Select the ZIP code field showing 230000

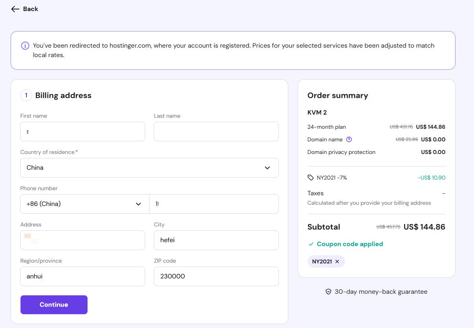click(216, 276)
